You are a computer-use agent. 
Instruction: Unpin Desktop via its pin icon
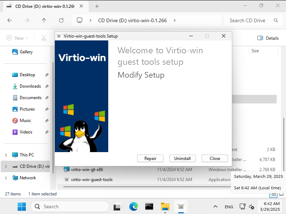pos(47,75)
